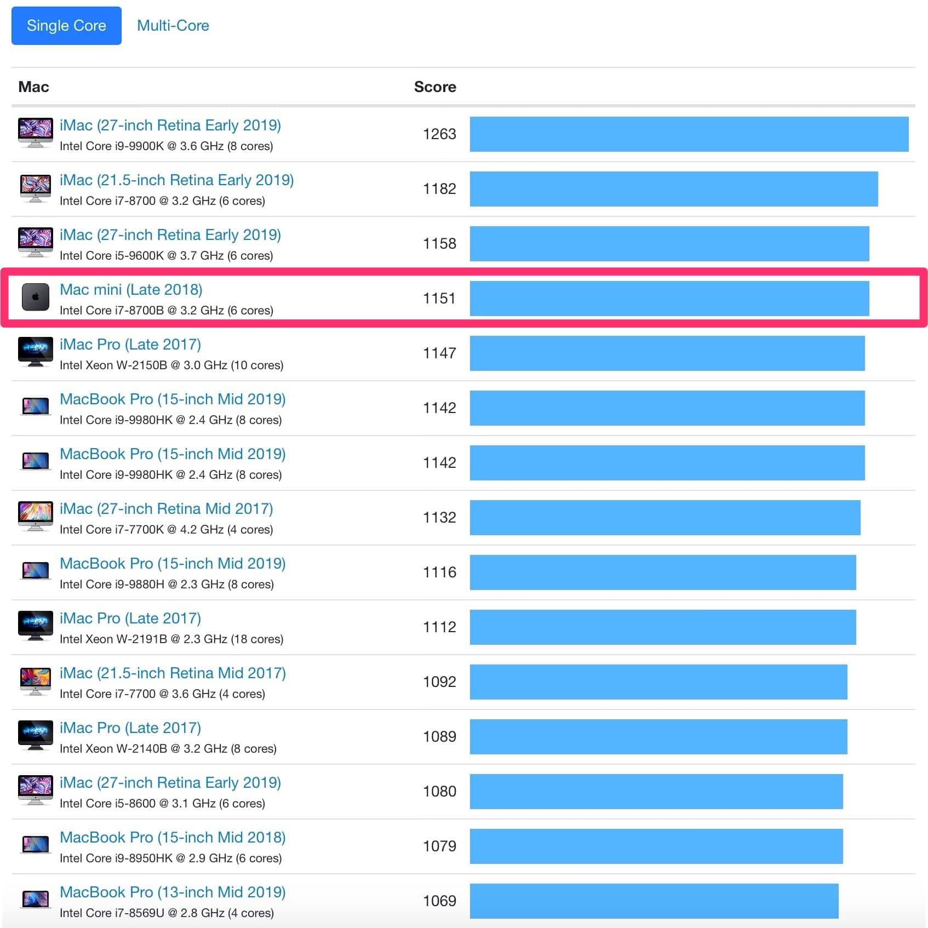Viewport: 928px width, 928px height.
Task: Click the iMac Pro icon in the W-2191B row
Action: [x=36, y=626]
